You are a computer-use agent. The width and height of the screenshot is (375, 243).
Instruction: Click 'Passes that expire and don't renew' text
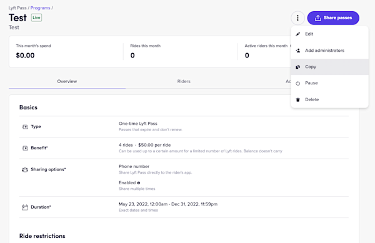151,130
